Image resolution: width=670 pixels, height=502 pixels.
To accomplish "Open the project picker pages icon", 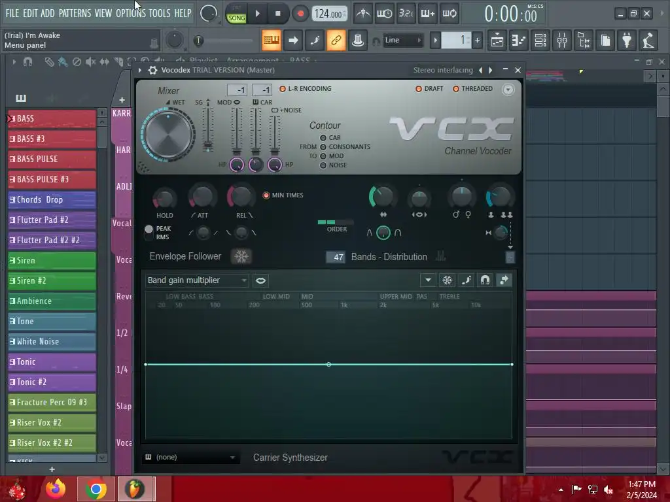I will [x=605, y=41].
